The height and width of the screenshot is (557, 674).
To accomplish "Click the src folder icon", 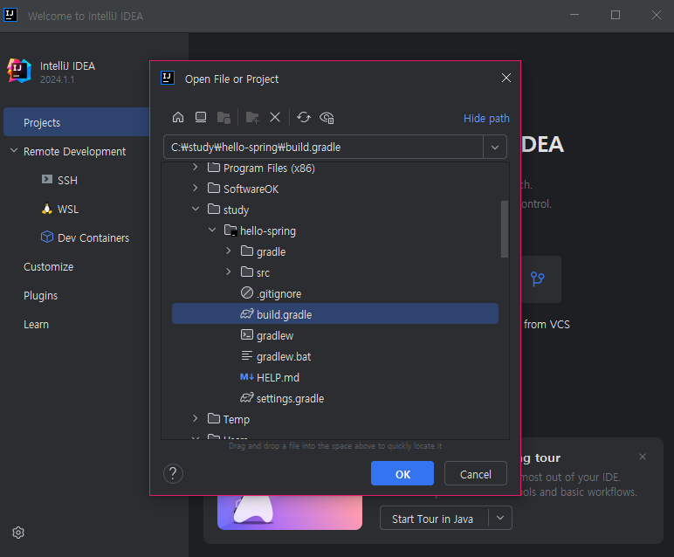I will click(247, 272).
